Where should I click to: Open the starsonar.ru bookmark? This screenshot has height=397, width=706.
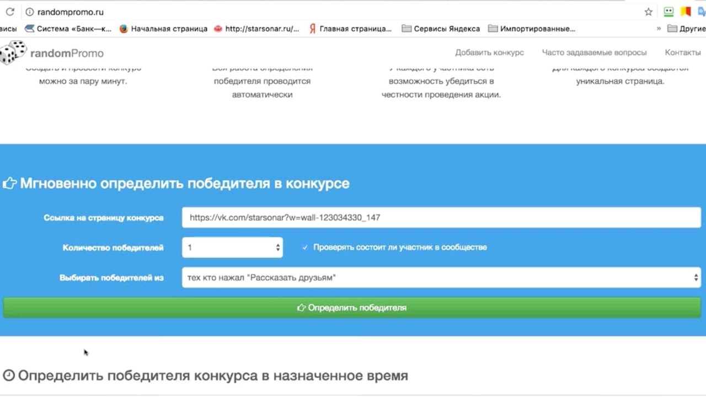pyautogui.click(x=256, y=29)
